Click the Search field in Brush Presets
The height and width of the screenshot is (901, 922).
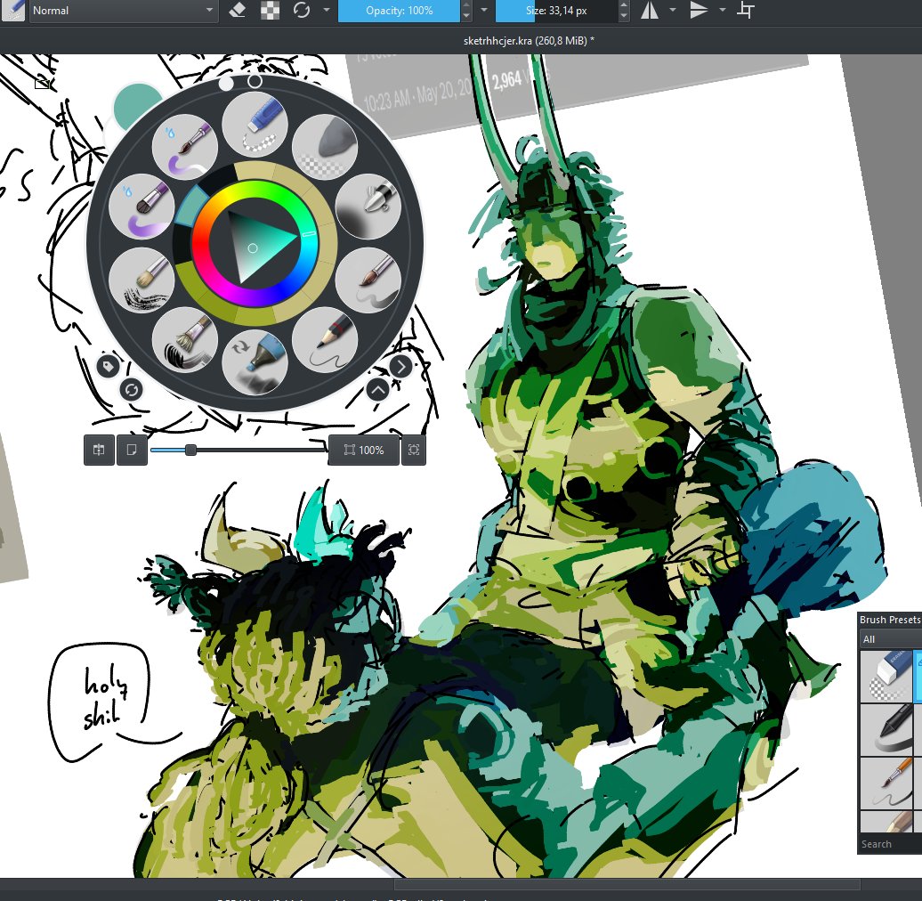(x=890, y=844)
